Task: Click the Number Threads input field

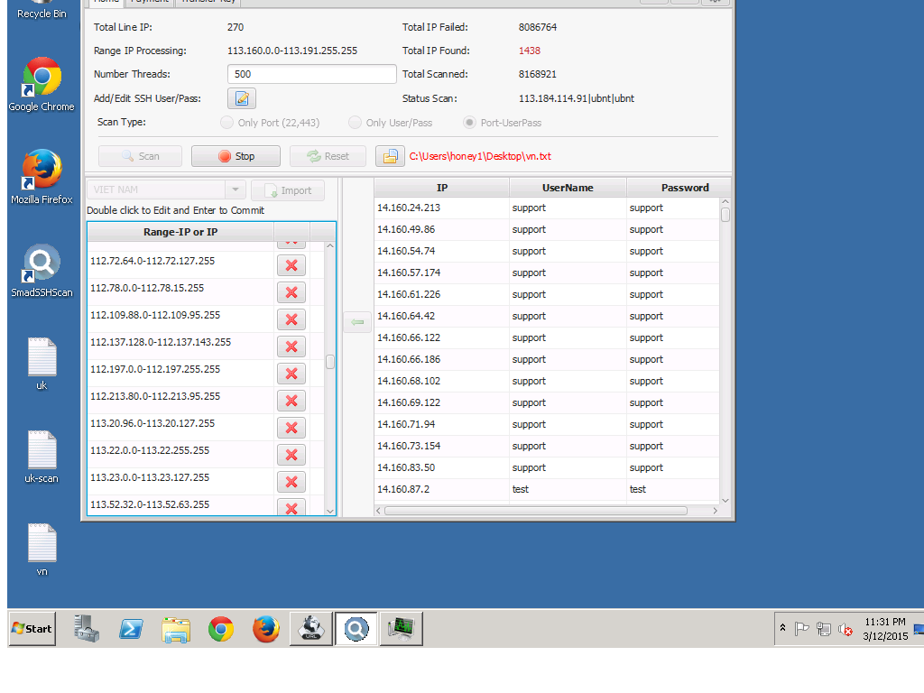Action: click(x=311, y=75)
